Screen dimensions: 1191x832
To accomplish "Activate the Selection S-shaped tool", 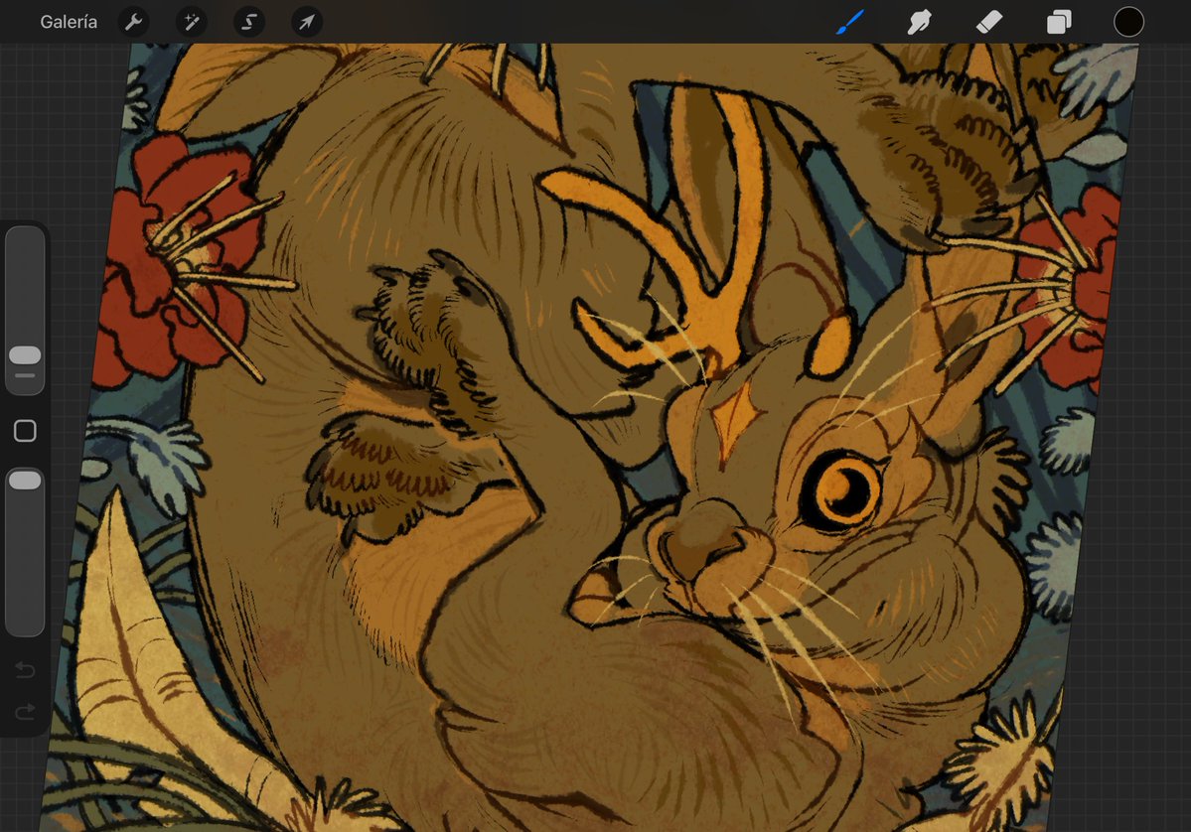I will point(249,22).
